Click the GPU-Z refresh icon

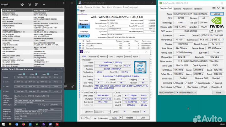(218, 8)
